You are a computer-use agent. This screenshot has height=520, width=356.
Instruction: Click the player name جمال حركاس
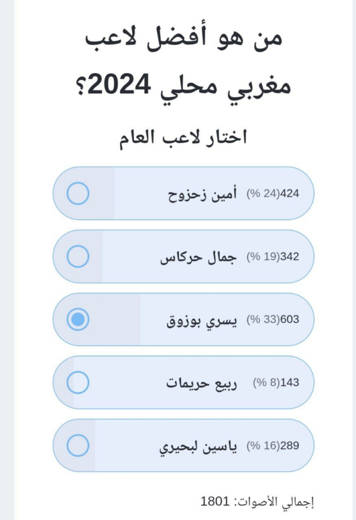pos(199,257)
